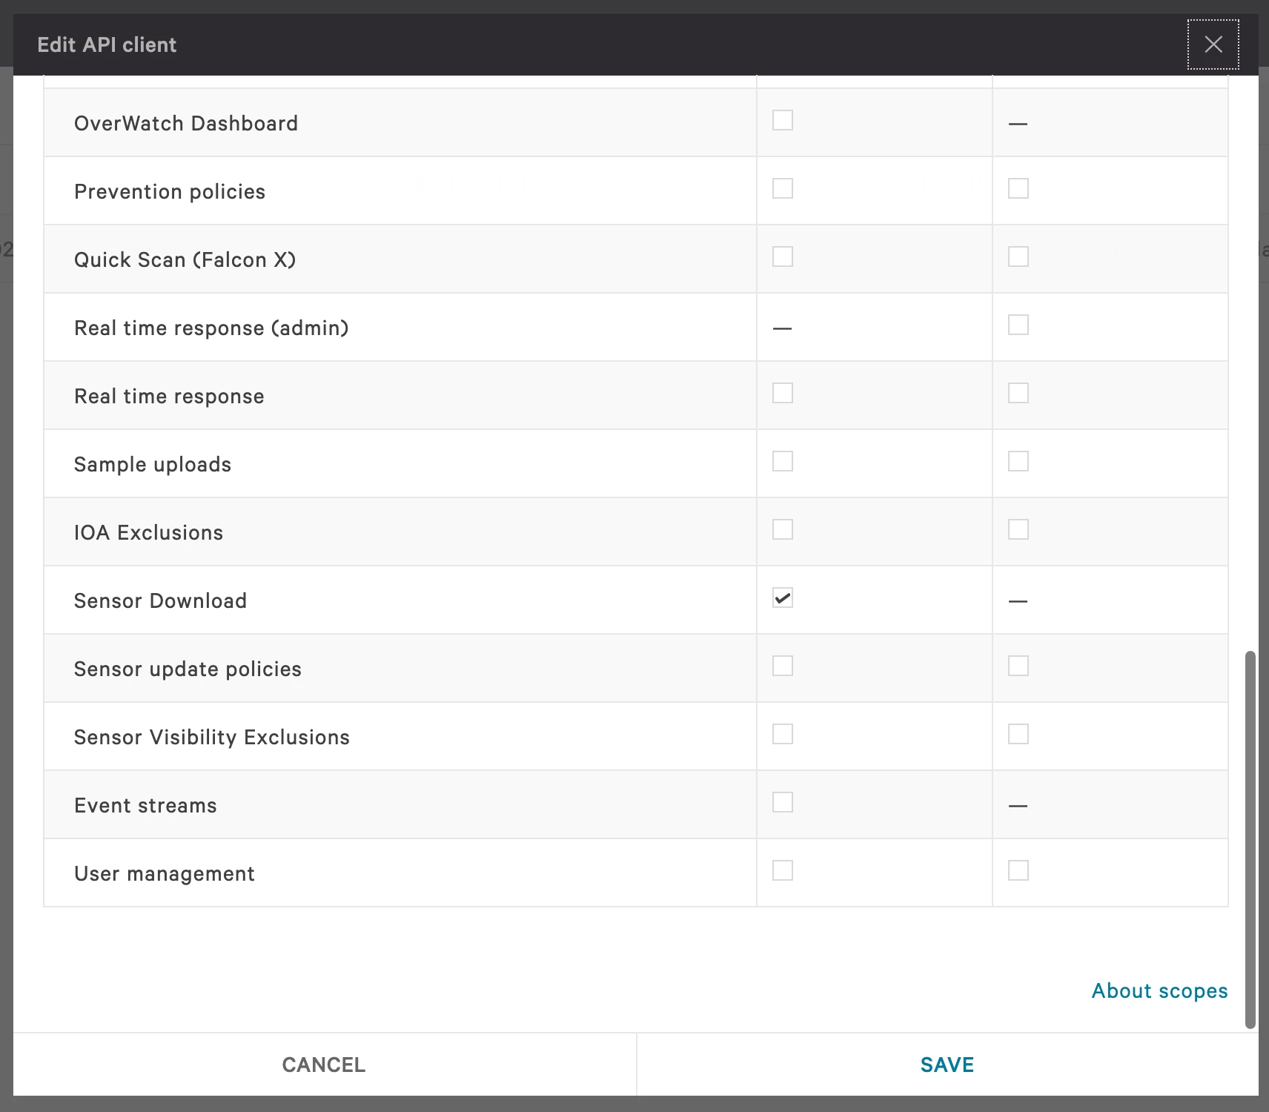The height and width of the screenshot is (1112, 1269).
Task: Check Real time response (admin) write checkbox
Action: coord(1018,325)
